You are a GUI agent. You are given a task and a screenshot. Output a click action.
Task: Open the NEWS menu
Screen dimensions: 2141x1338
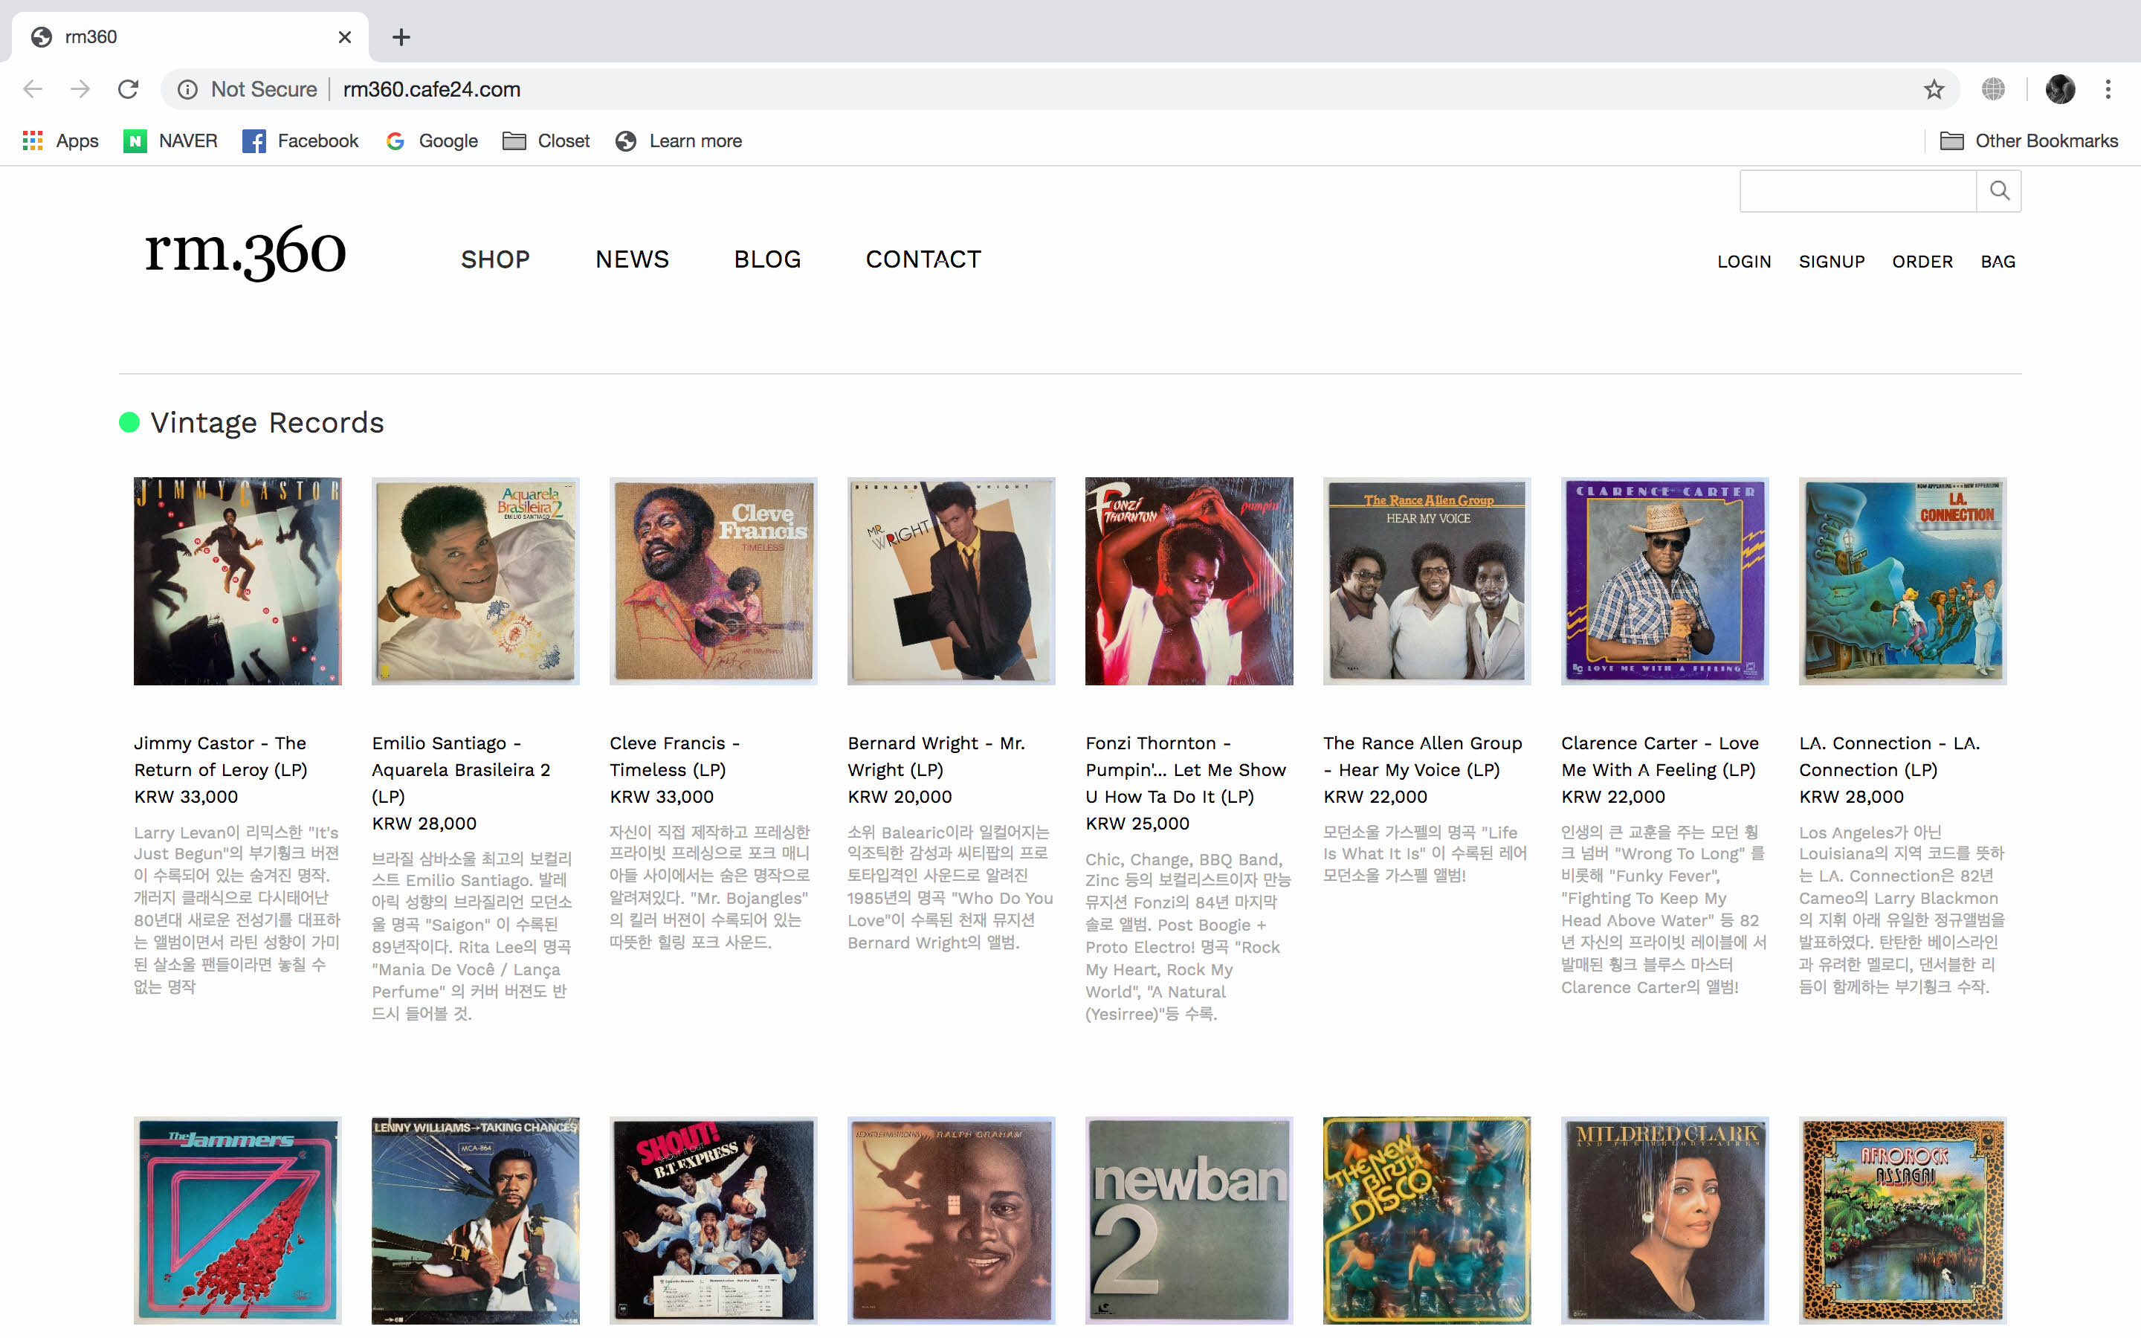[633, 259]
